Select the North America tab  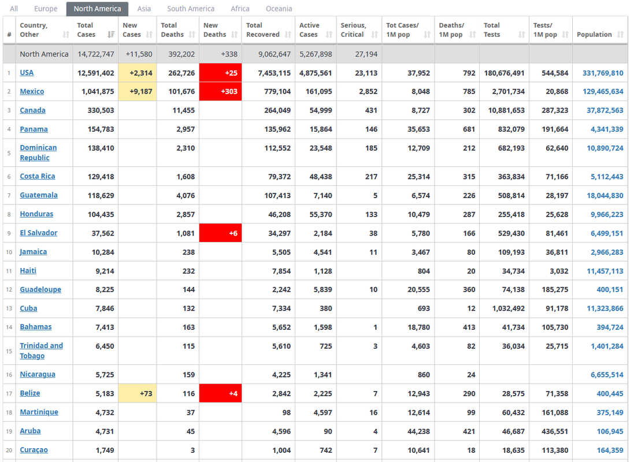97,9
